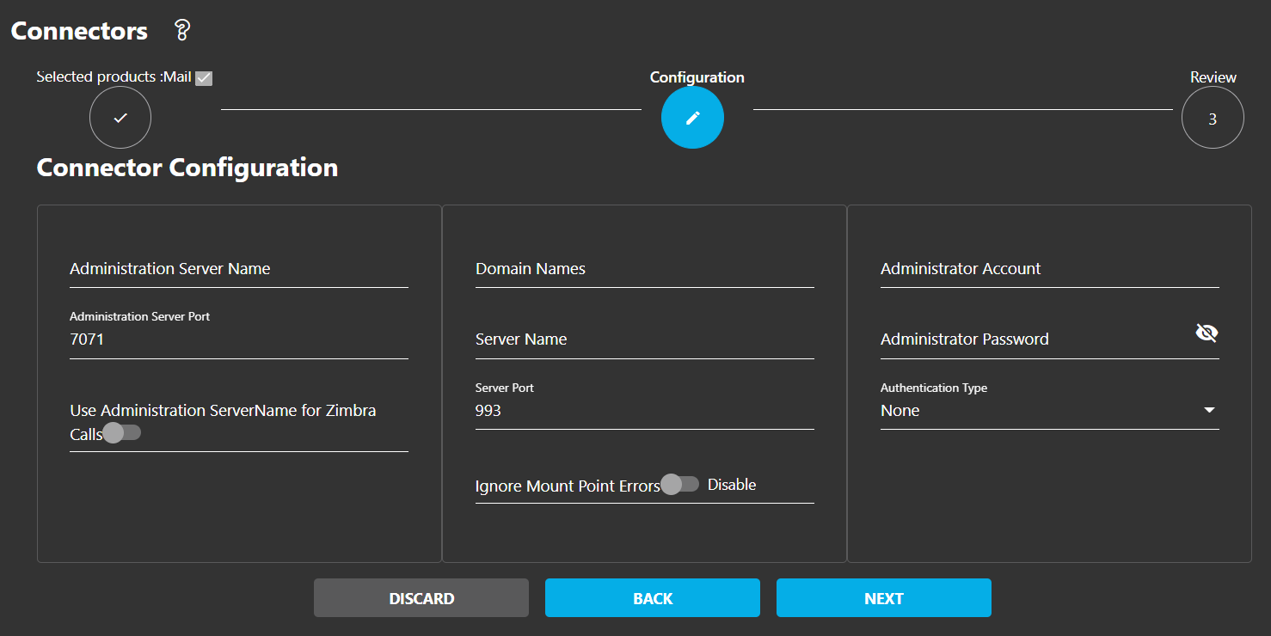This screenshot has height=636, width=1271.
Task: Open the Authentication Type dropdown
Action: pos(1210,411)
